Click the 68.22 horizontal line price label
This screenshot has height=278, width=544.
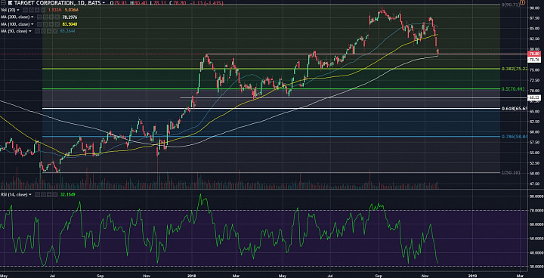533,98
